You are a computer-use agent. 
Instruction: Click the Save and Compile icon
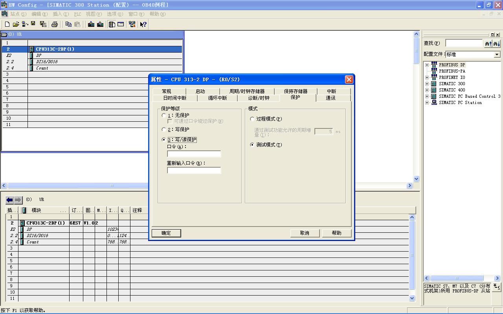click(43, 24)
